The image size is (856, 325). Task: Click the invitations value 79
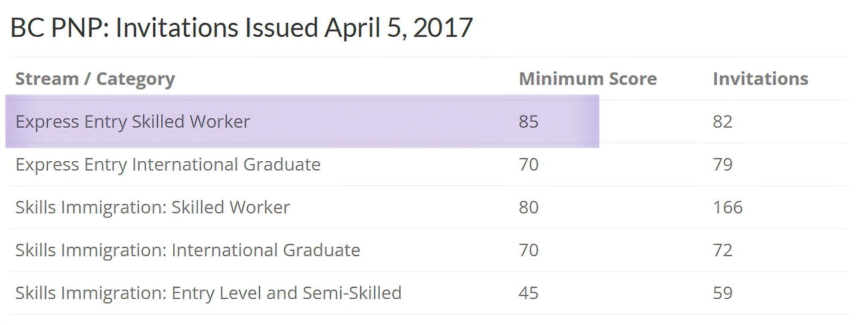723,165
